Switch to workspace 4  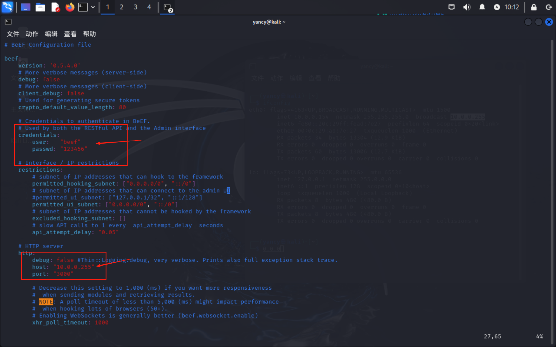149,7
